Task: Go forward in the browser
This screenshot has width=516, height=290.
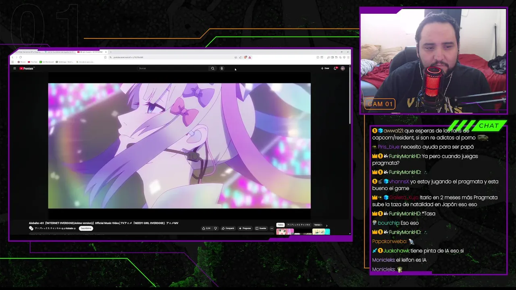Action: 17,57
